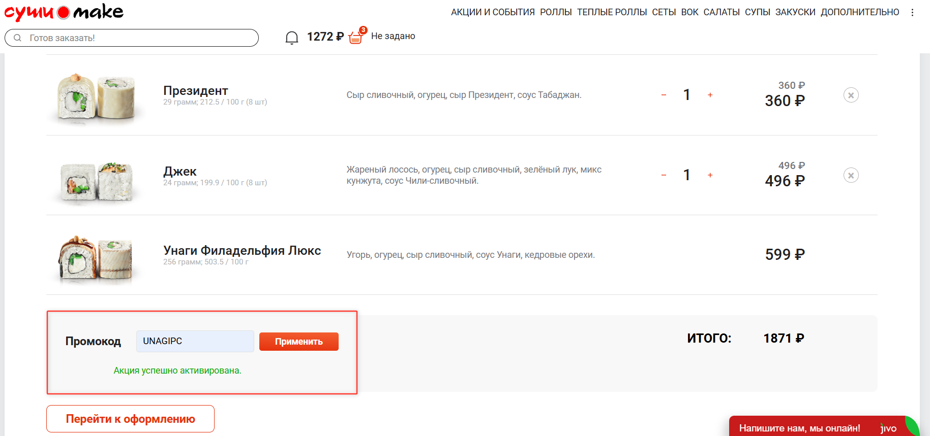The width and height of the screenshot is (930, 436).
Task: Increase Президент quantity with plus
Action: pyautogui.click(x=710, y=95)
